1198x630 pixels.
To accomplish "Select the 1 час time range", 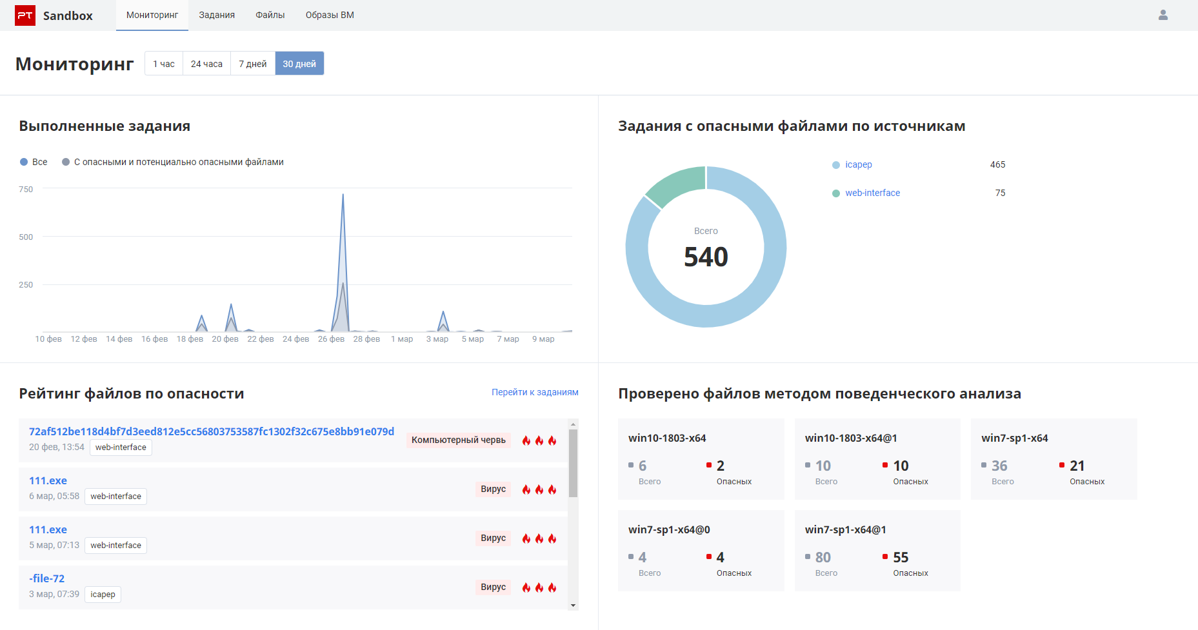I will (164, 64).
